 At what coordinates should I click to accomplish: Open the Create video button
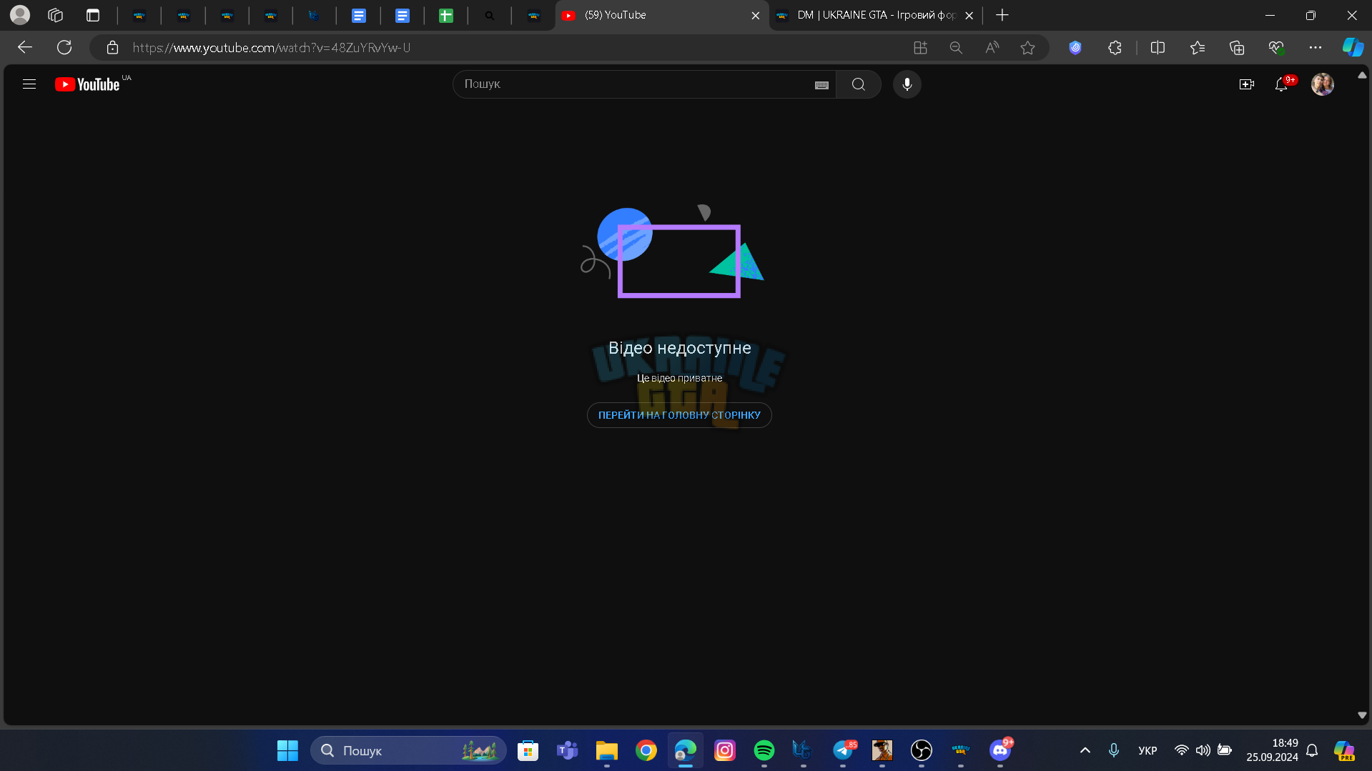(1246, 84)
